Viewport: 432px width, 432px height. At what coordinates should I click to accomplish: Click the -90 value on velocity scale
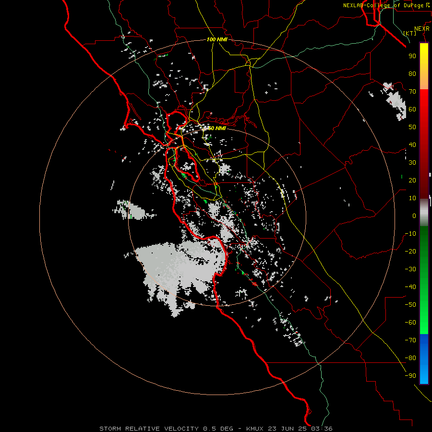410,376
